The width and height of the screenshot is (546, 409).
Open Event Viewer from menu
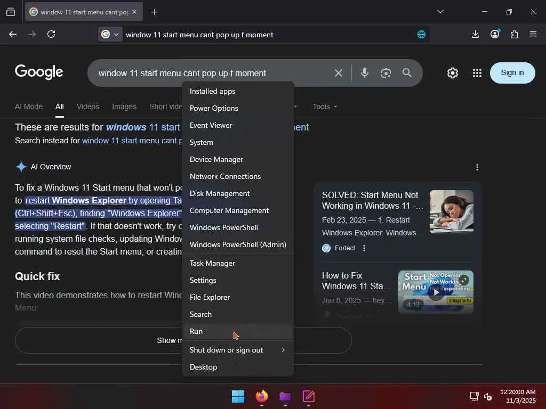coord(238,125)
